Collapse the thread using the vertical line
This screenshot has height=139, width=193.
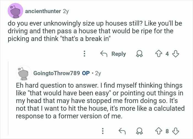tap(8, 98)
